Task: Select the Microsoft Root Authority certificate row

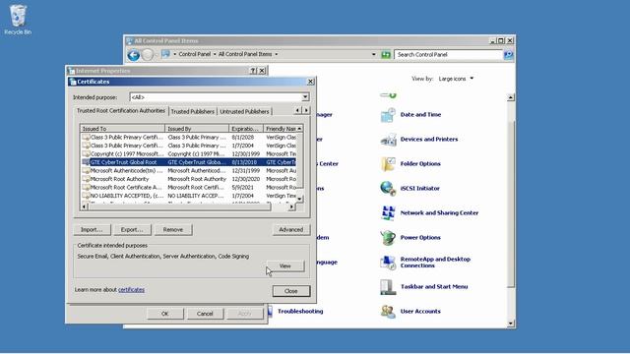Action: [189, 179]
